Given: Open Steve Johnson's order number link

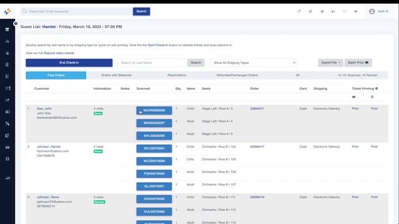Looking at the screenshot, I should pos(257,197).
